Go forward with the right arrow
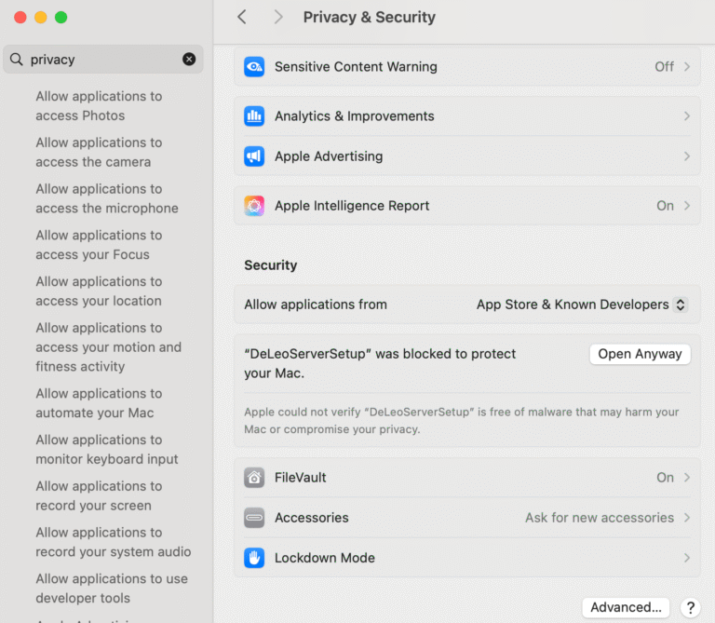Image resolution: width=715 pixels, height=623 pixels. (x=278, y=18)
